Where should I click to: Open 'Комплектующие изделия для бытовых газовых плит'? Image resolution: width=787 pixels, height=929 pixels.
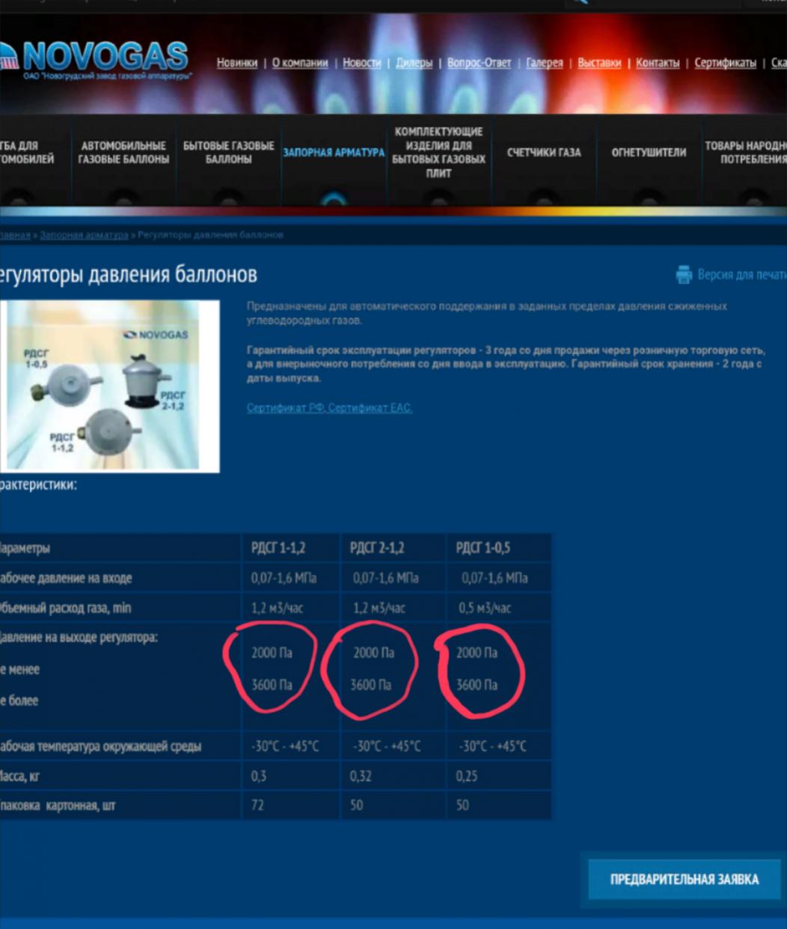438,153
